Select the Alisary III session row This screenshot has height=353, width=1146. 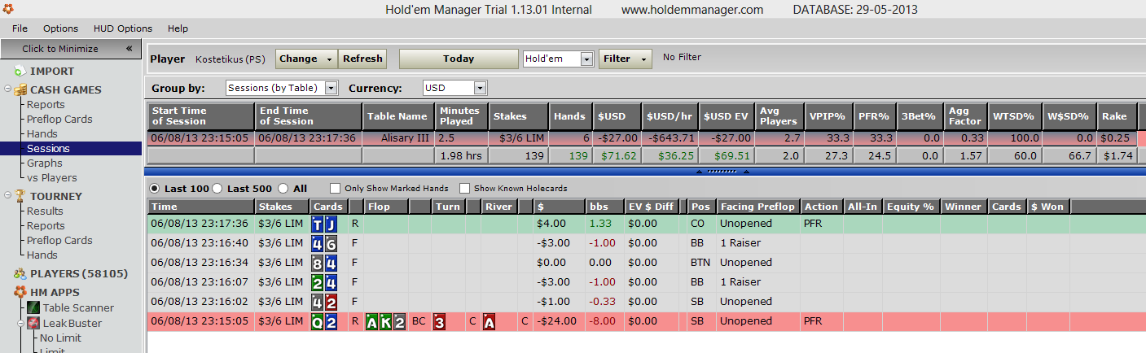pyautogui.click(x=643, y=138)
